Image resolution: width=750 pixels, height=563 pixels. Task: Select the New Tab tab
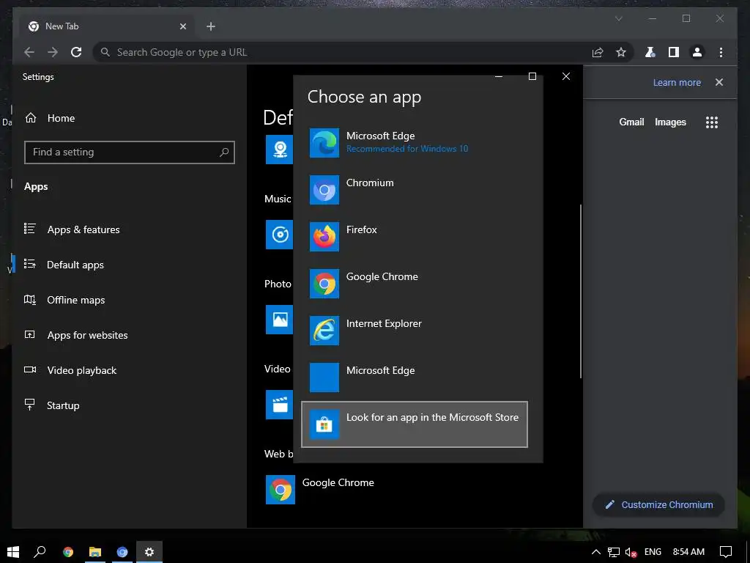point(108,26)
